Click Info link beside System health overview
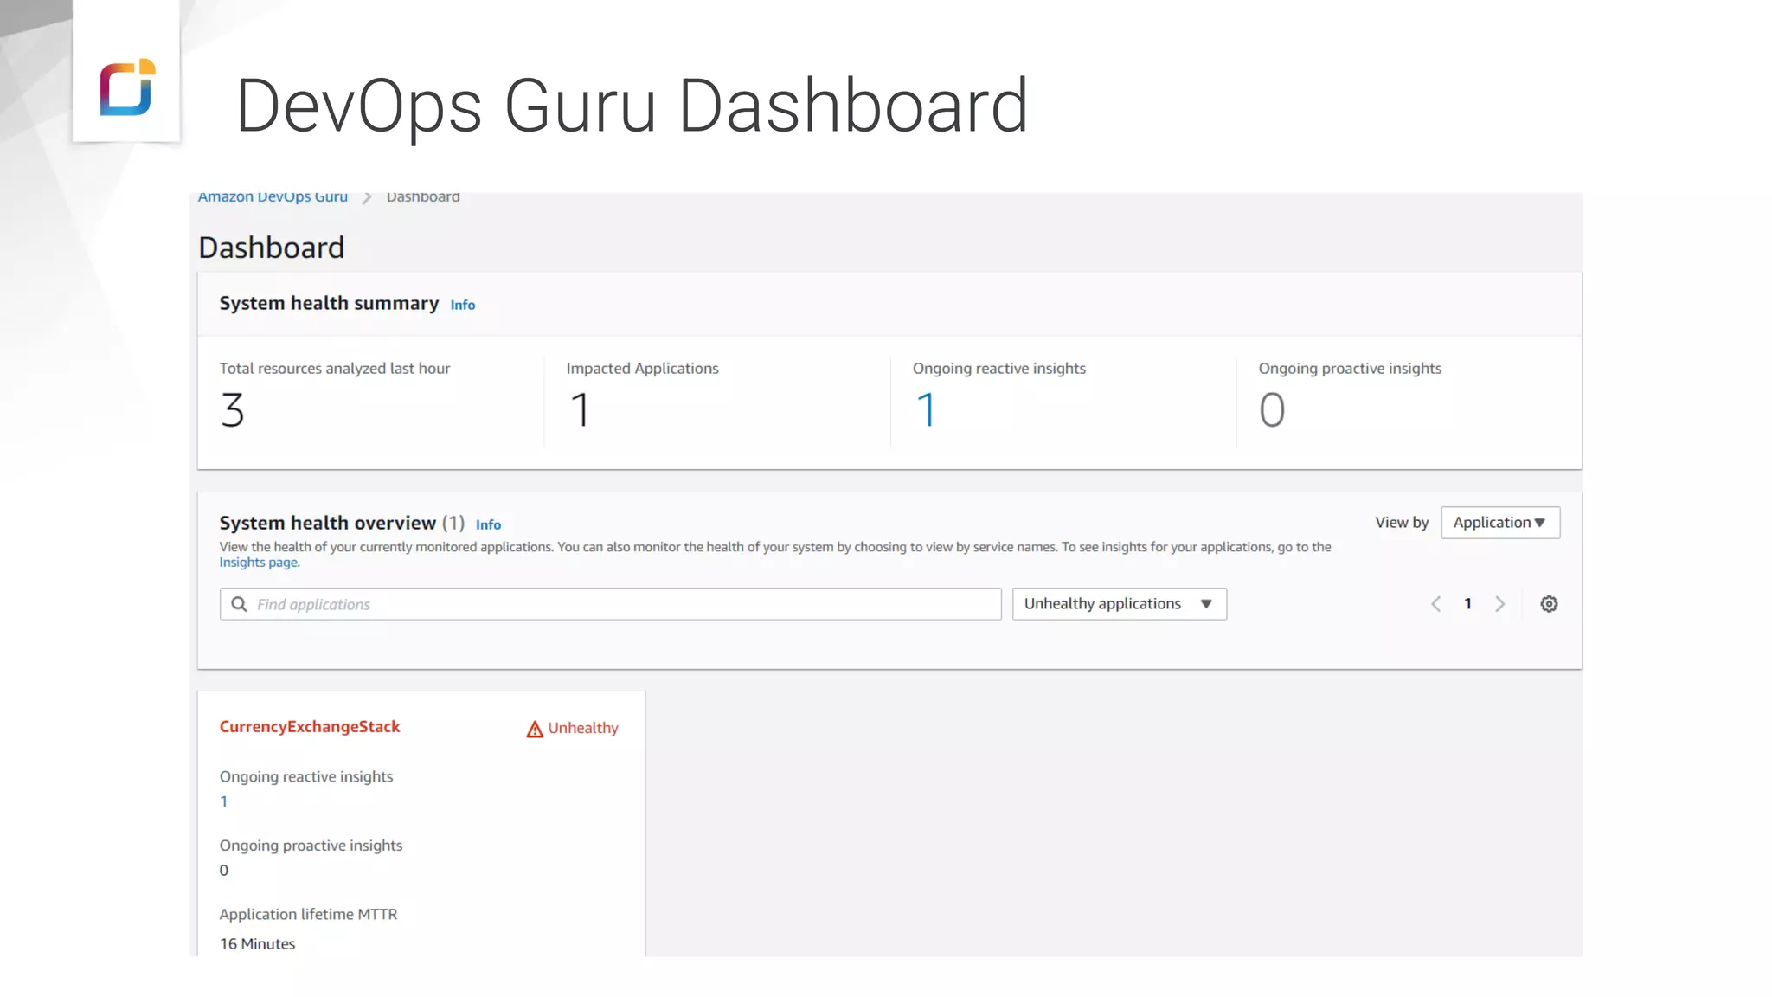Image resolution: width=1772 pixels, height=997 pixels. [x=488, y=524]
